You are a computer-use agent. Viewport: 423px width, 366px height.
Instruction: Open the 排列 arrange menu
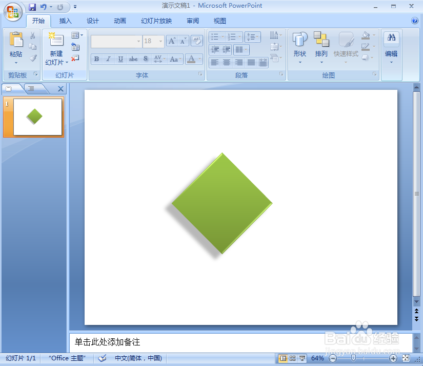(321, 48)
